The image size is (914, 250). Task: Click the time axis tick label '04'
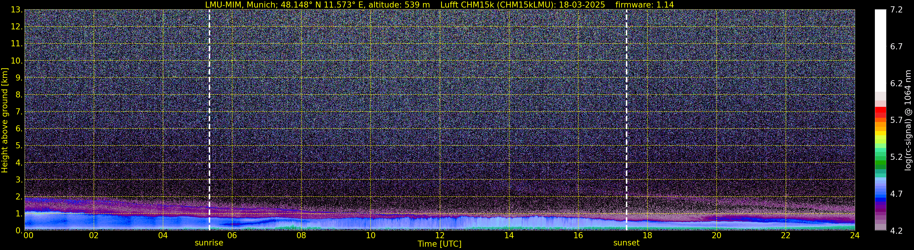[163, 235]
